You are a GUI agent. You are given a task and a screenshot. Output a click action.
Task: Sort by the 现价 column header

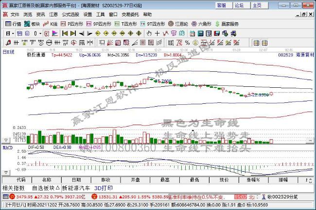click(x=224, y=180)
